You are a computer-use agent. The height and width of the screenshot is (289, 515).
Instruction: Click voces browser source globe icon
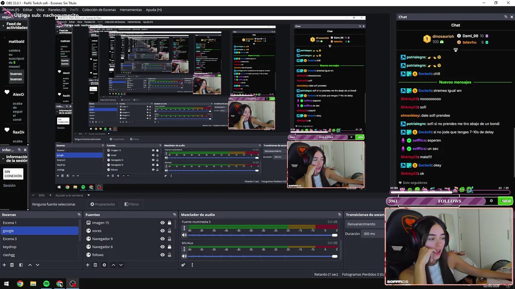tap(89, 231)
